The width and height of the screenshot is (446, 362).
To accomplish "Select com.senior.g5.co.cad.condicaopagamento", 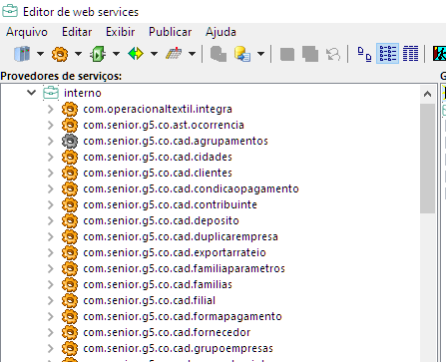I will coord(191,188).
